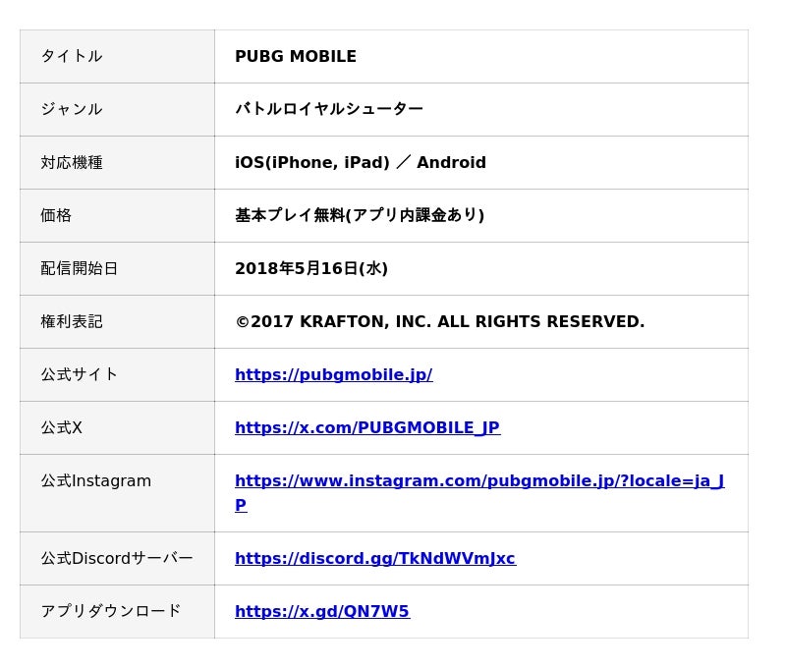Follow the Instagram pubgmobile.jp link

(x=478, y=481)
